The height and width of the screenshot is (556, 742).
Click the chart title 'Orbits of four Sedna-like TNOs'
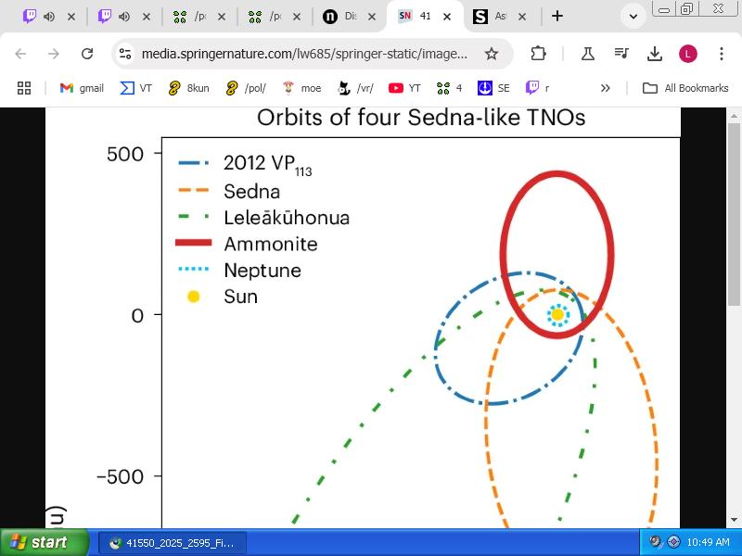pos(421,118)
